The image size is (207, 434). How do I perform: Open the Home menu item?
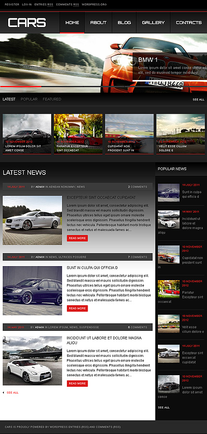coord(72,23)
